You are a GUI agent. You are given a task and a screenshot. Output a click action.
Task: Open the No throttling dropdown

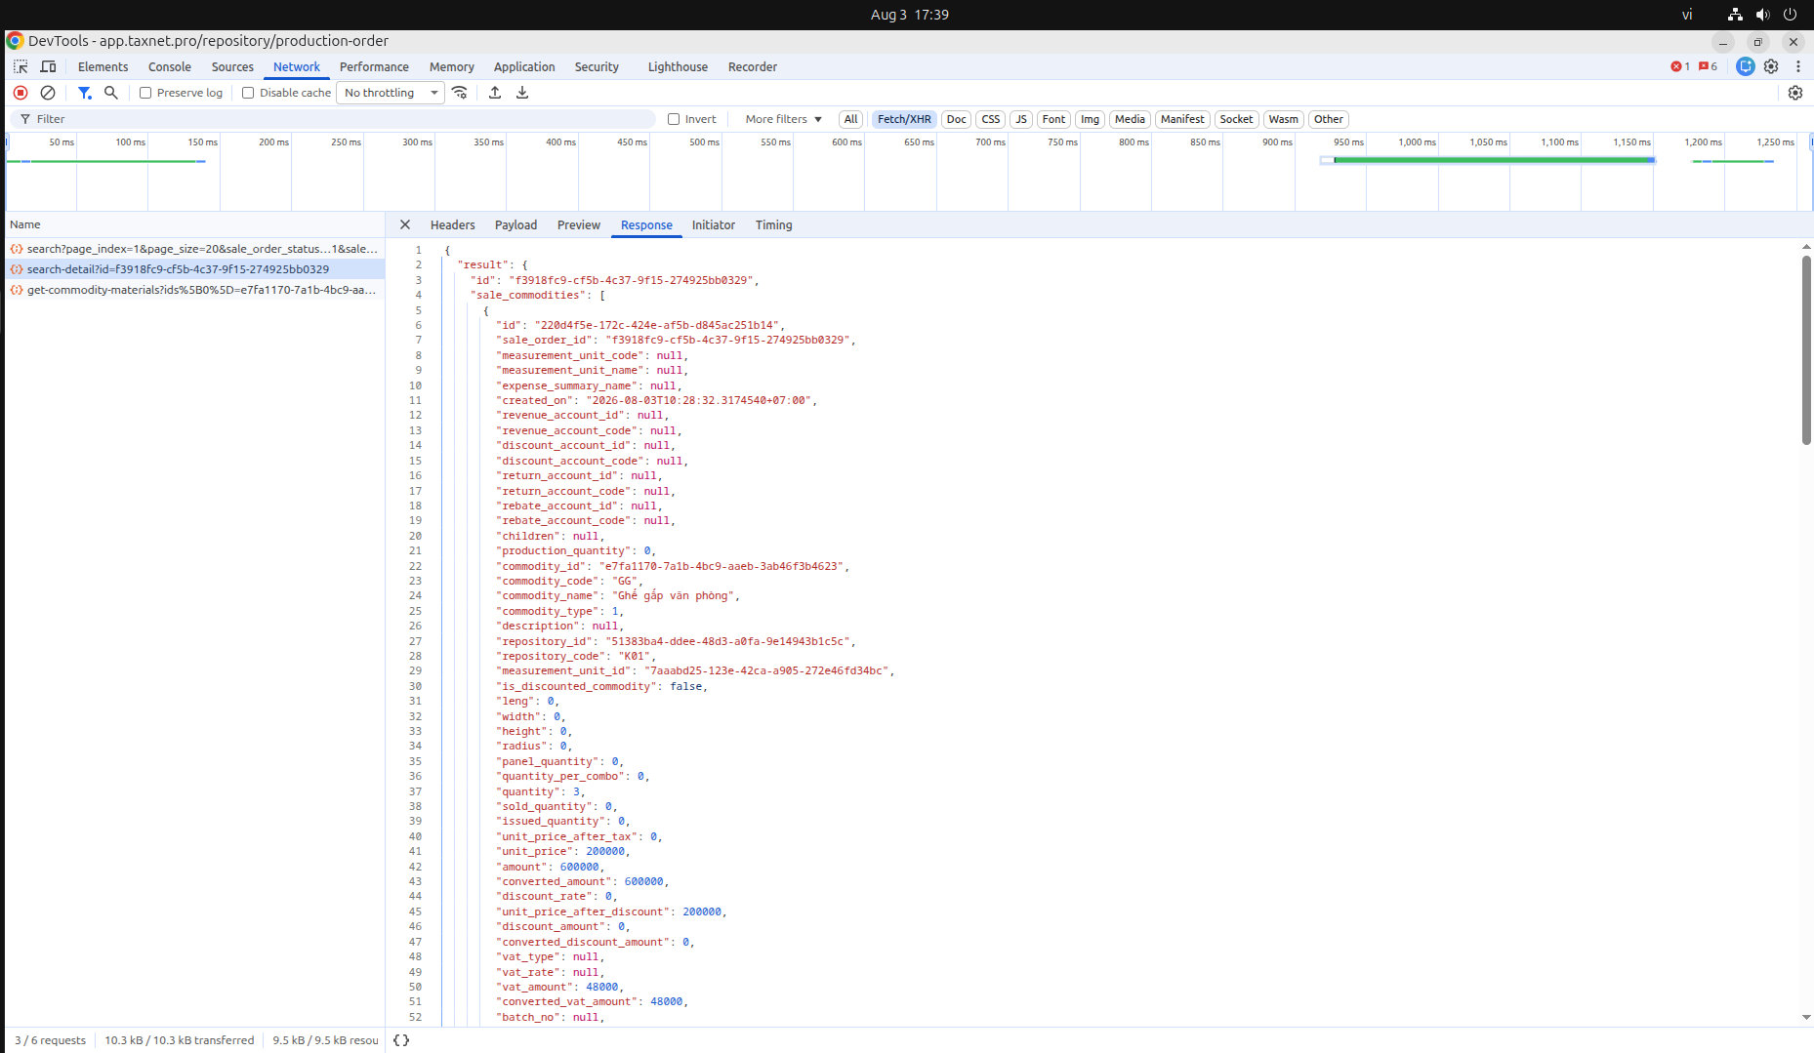point(391,93)
